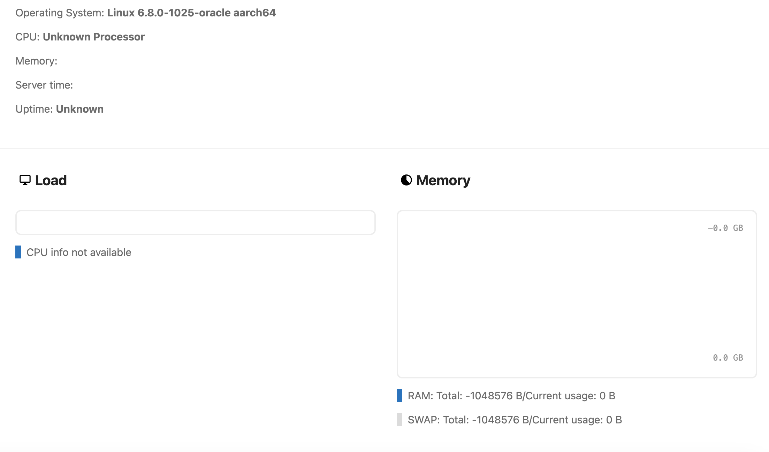The image size is (769, 452).
Task: Click the Server time label
Action: coord(44,85)
